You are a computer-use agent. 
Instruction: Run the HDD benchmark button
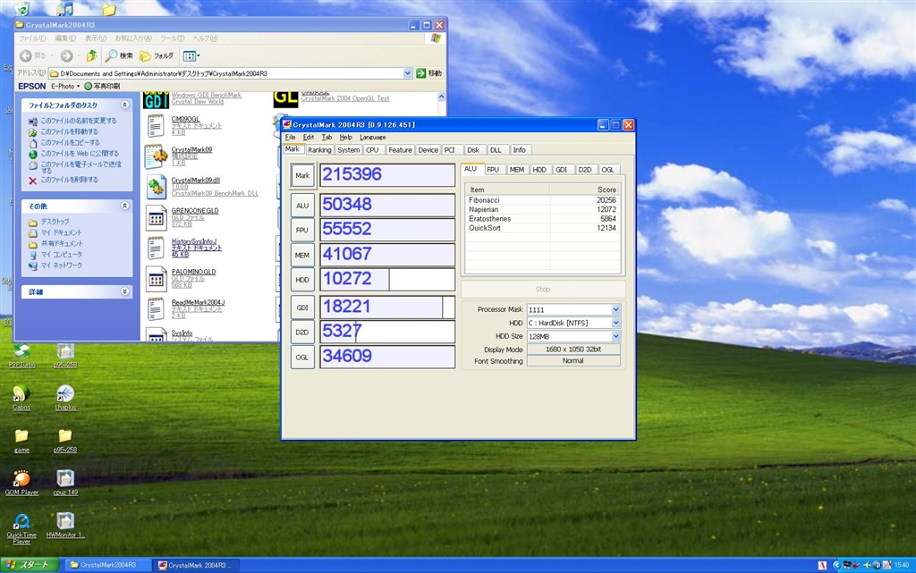pos(302,280)
